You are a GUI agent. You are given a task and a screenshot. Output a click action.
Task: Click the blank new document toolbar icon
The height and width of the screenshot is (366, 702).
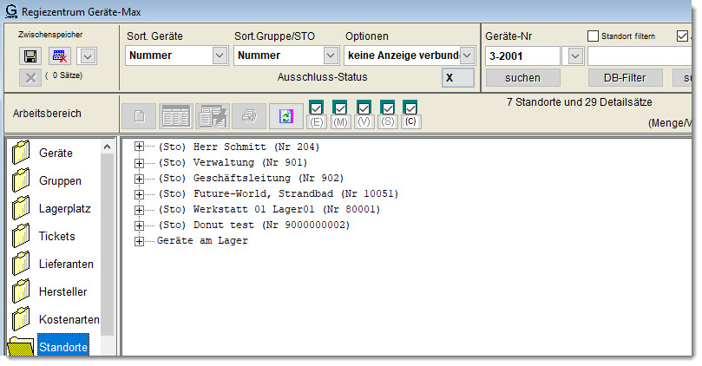(142, 115)
